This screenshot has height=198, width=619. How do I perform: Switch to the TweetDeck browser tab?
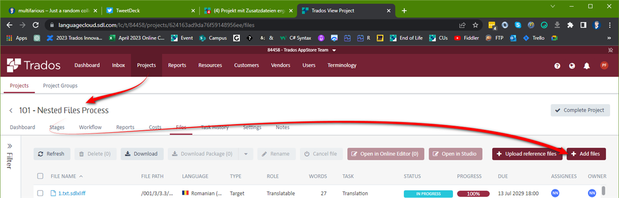point(150,10)
